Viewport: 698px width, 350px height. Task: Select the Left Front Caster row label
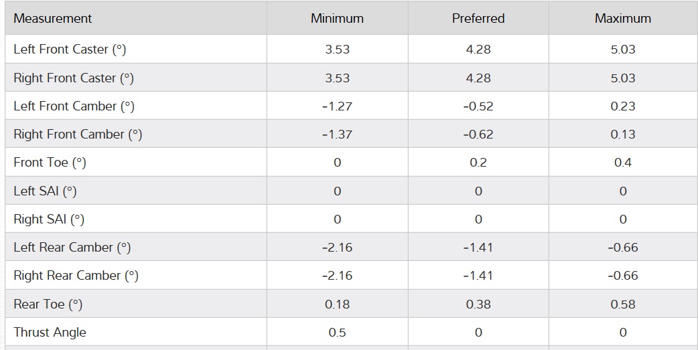[70, 50]
